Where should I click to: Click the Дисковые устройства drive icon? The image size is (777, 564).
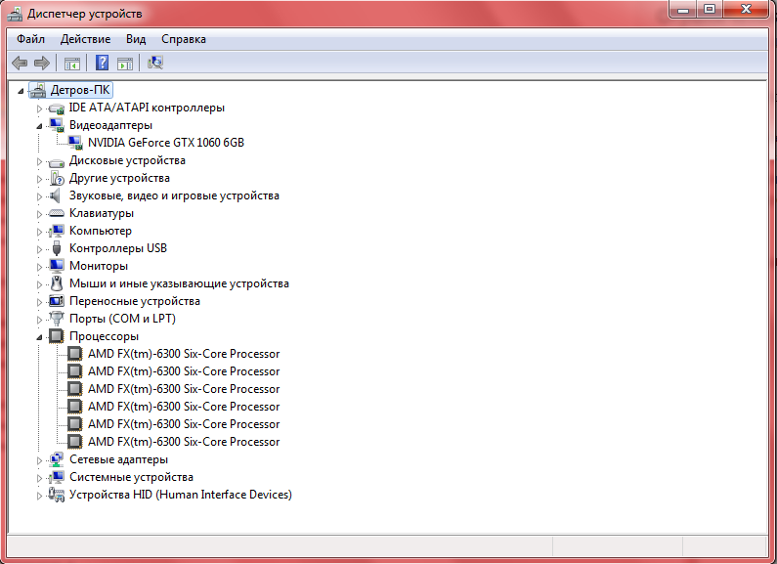click(57, 161)
